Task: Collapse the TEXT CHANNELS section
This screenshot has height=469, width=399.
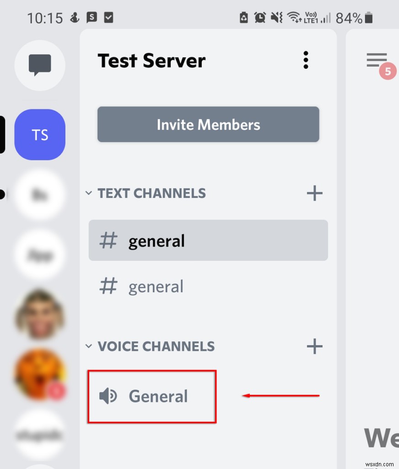Action: (88, 193)
